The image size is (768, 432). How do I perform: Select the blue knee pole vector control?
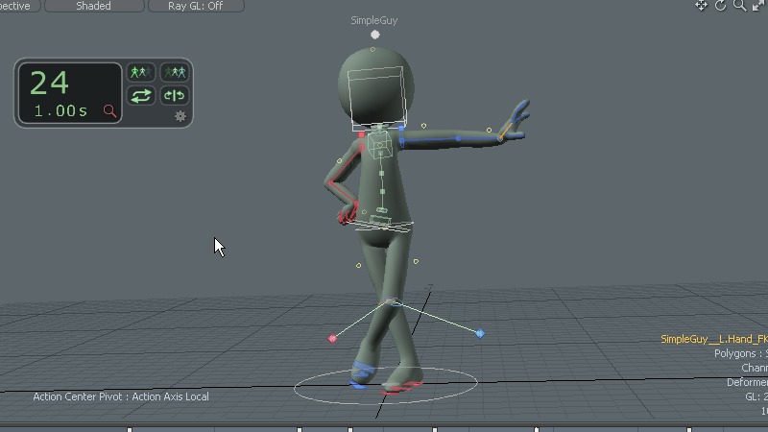480,333
